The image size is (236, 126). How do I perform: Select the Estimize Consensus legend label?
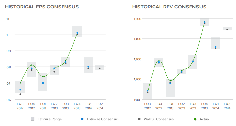click(x=103, y=119)
